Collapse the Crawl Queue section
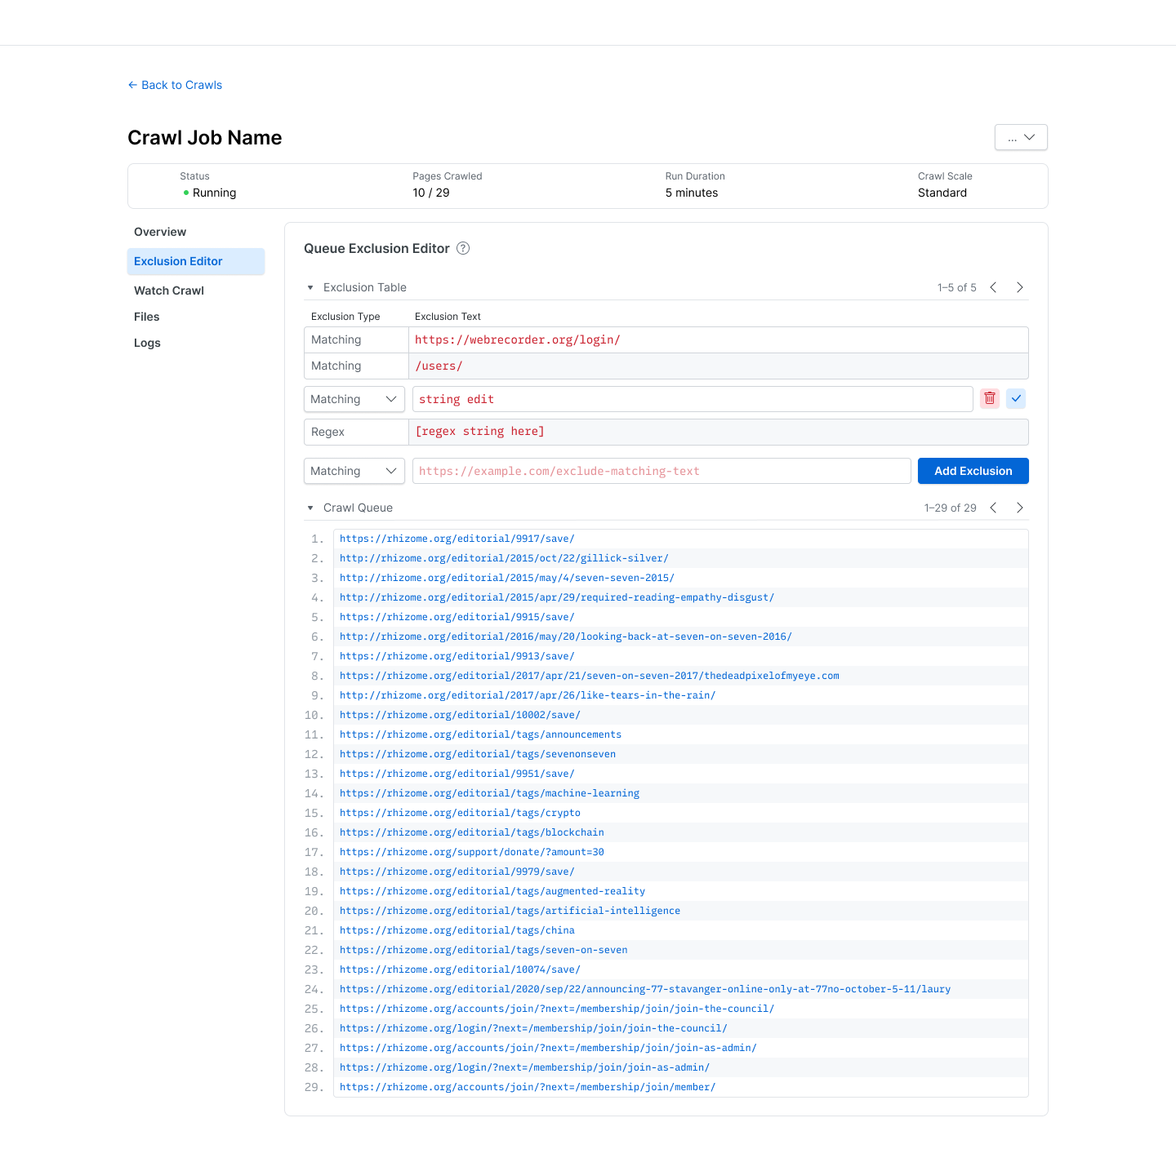Viewport: 1176px width, 1149px height. pos(310,508)
